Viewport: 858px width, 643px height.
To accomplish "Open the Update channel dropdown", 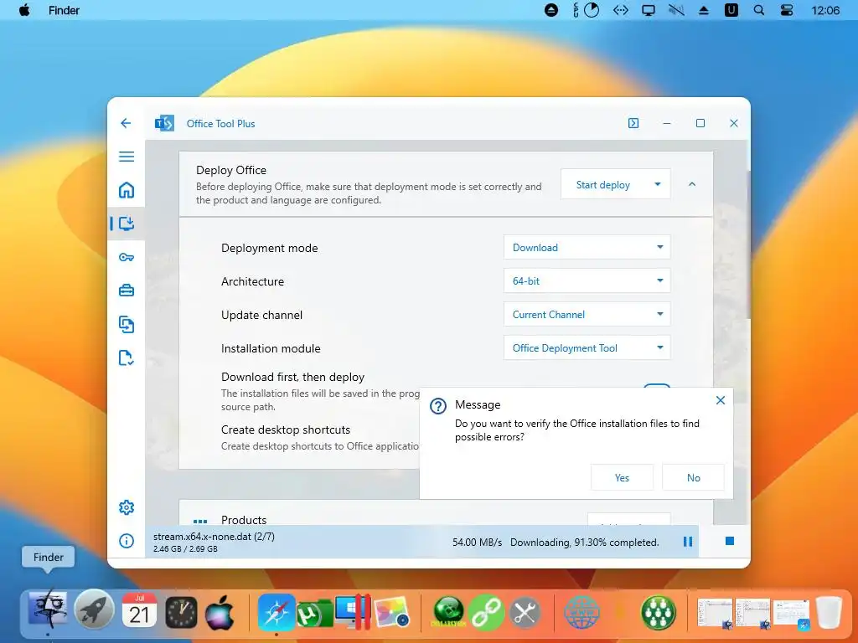I will [587, 315].
